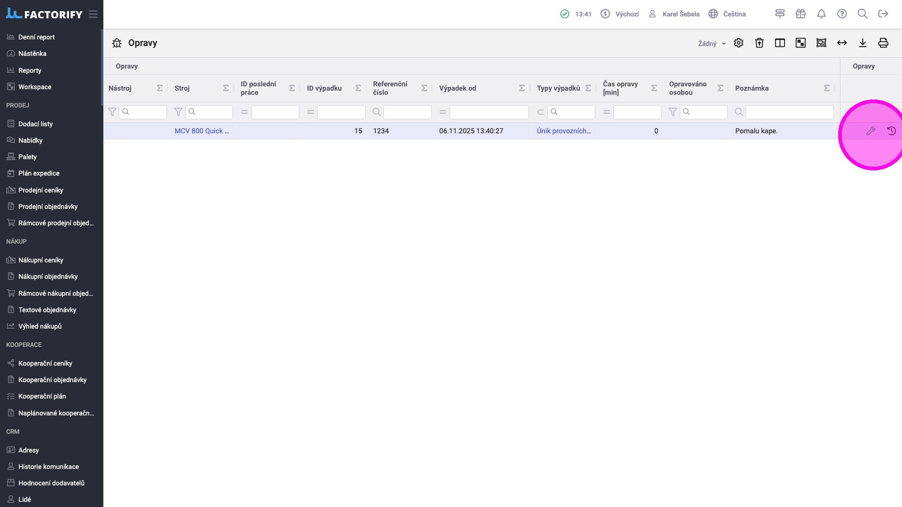
Task: Open Nabídky in the sidebar
Action: [30, 140]
